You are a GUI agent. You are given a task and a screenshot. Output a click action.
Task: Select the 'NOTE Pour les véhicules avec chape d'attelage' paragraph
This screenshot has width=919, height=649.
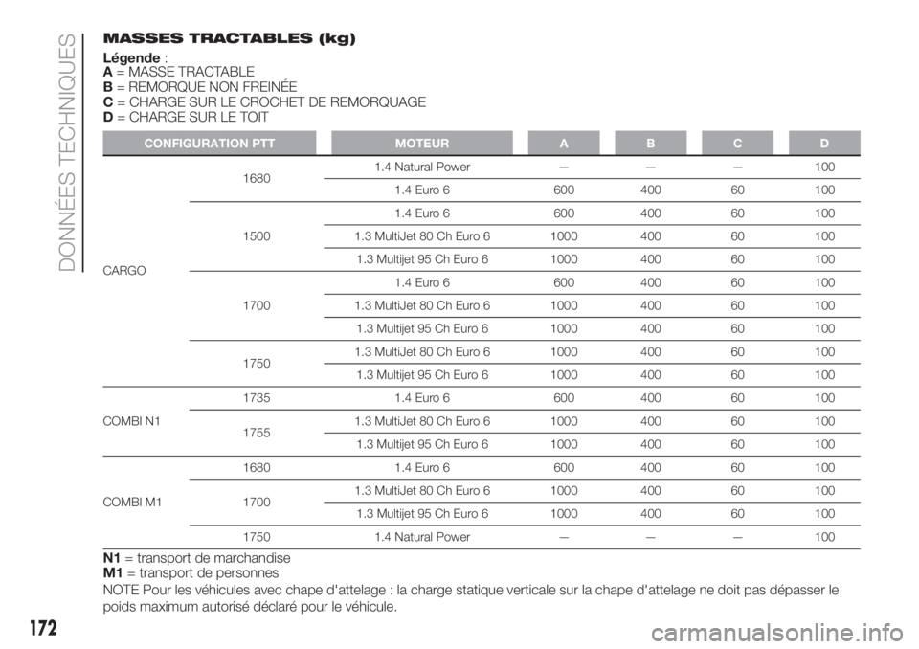click(x=471, y=598)
